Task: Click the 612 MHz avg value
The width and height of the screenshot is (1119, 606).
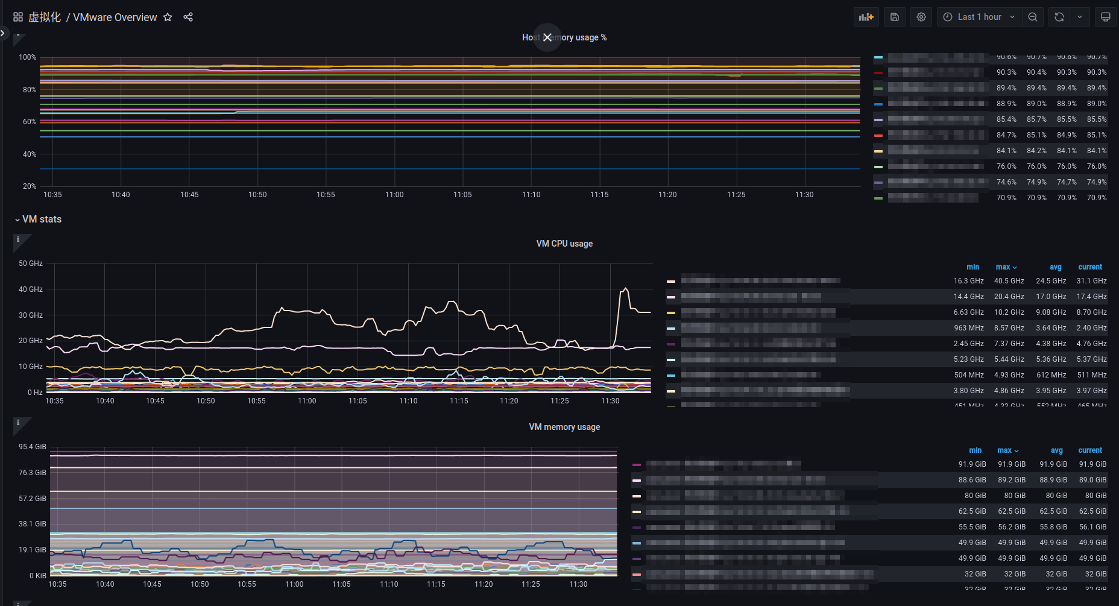Action: pyautogui.click(x=1051, y=375)
